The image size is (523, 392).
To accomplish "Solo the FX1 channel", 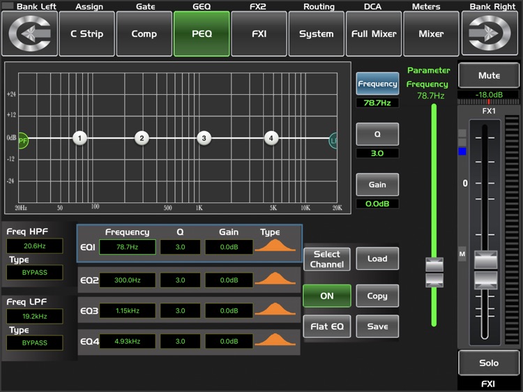I will [489, 363].
